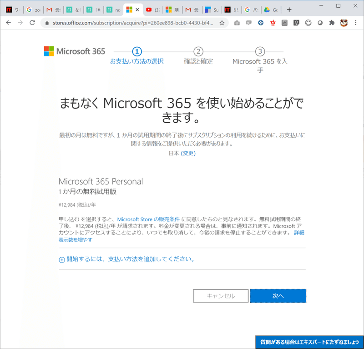Click the 詳細 link
The height and width of the screenshot is (349, 364).
299,233
